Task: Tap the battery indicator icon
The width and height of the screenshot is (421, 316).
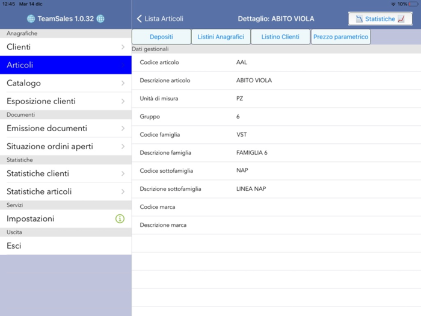Action: click(x=413, y=4)
